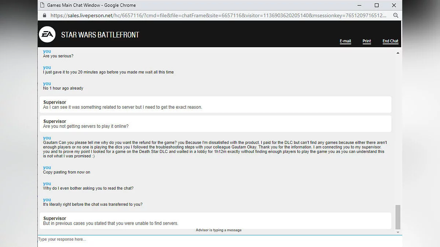Click the lock icon in address bar
This screenshot has height=247, width=440.
(x=45, y=15)
